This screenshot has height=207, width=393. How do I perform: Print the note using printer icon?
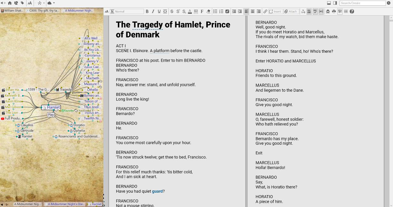point(334,11)
